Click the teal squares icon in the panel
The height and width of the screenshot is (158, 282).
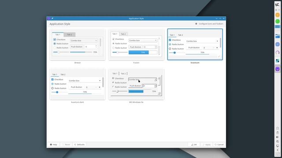point(278,61)
